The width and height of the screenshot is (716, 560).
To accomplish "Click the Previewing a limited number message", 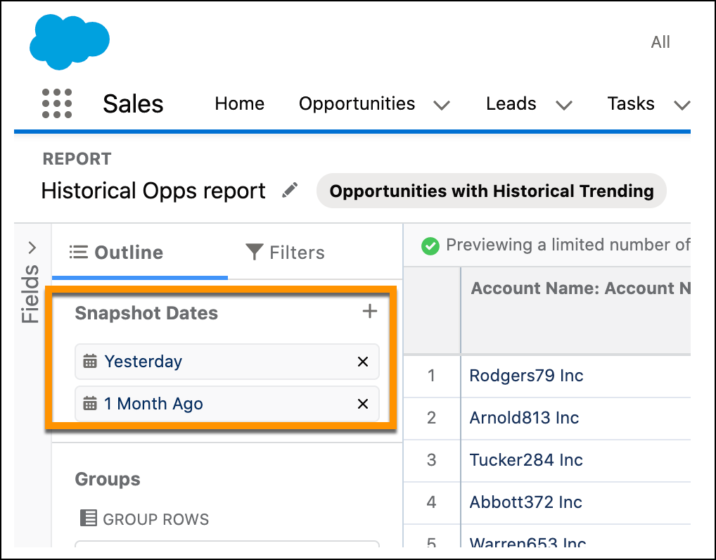I will 568,245.
